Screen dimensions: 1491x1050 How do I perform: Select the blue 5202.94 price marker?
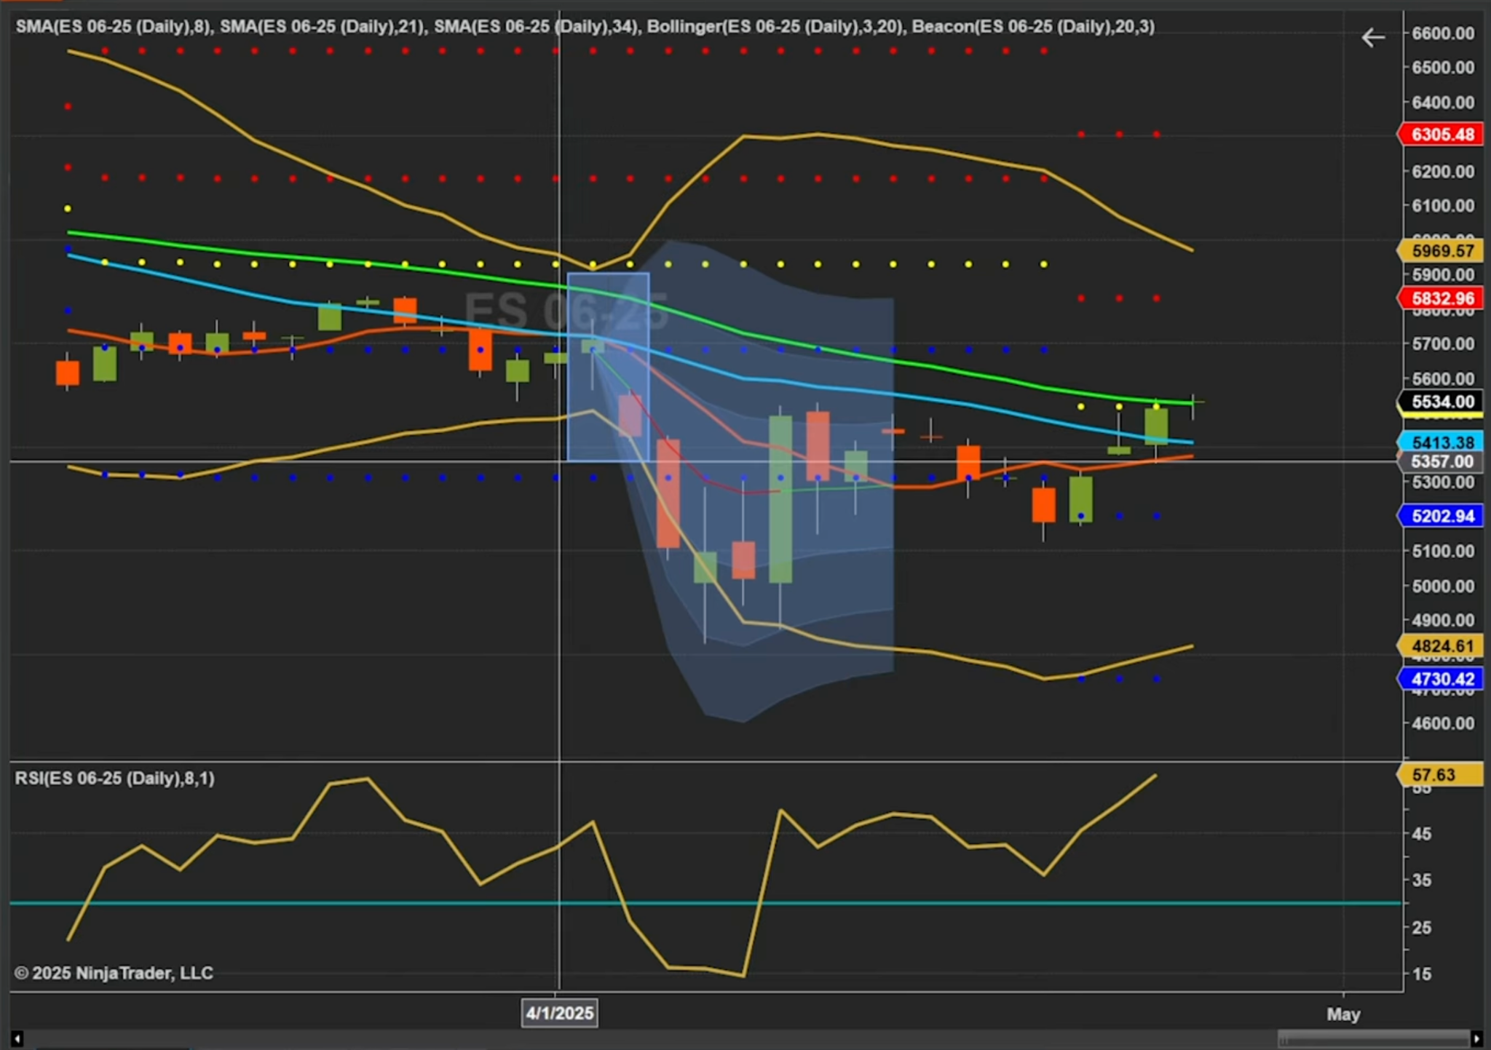pos(1441,516)
